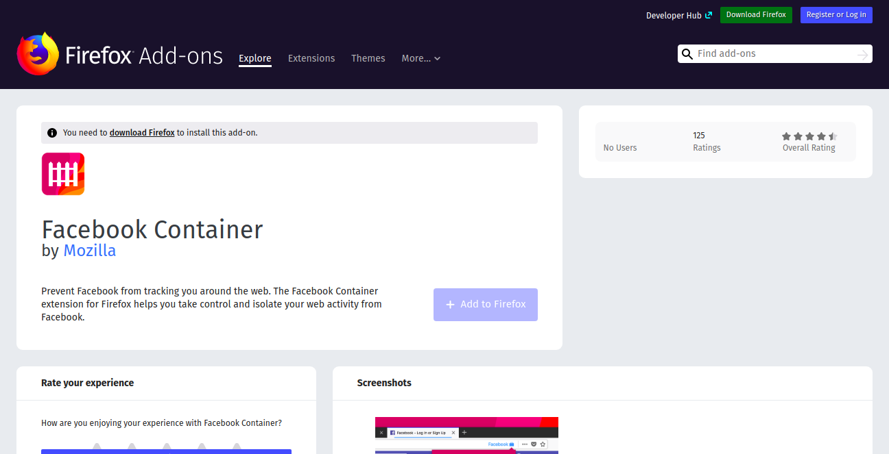Click the Firefox Add-ons title text
Image resolution: width=889 pixels, height=454 pixels.
[144, 55]
